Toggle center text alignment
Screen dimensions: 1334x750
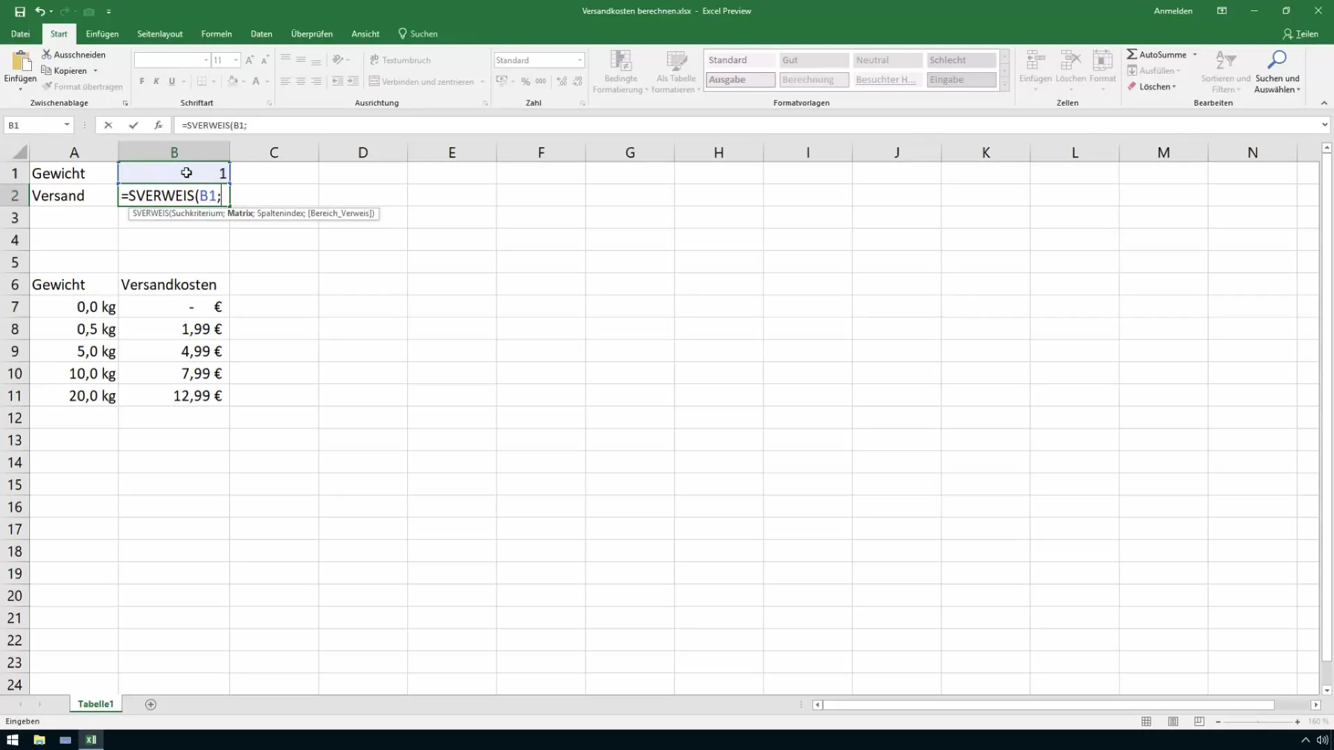click(301, 81)
